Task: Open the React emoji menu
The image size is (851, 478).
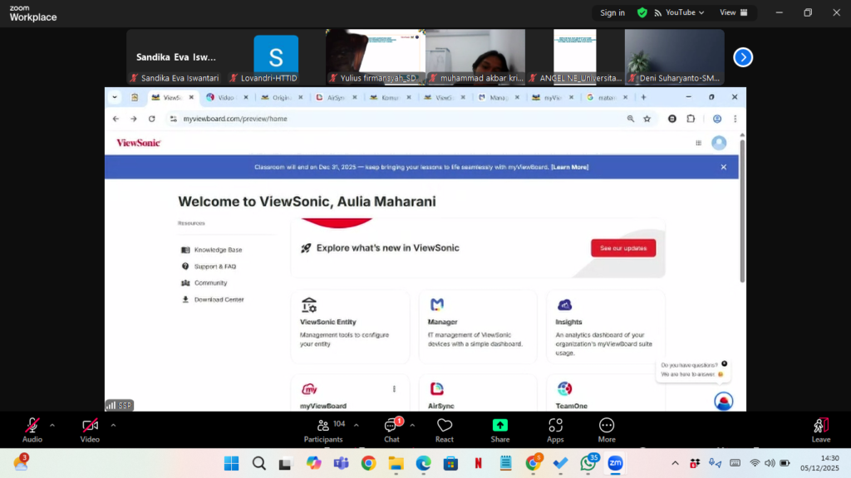Action: click(445, 429)
